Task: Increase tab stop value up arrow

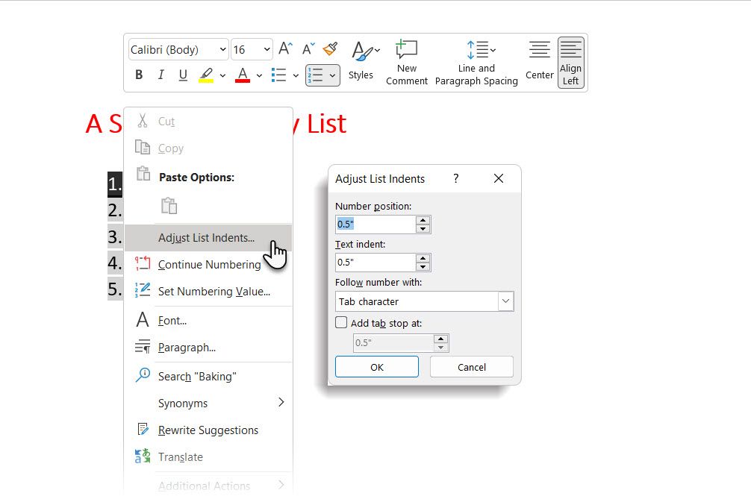Action: [x=440, y=339]
